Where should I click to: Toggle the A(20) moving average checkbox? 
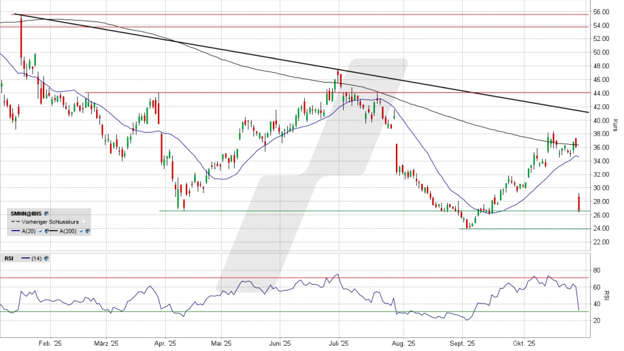40,231
